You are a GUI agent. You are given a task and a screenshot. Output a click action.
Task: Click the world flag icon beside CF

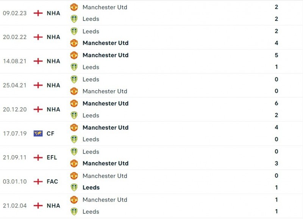point(38,133)
